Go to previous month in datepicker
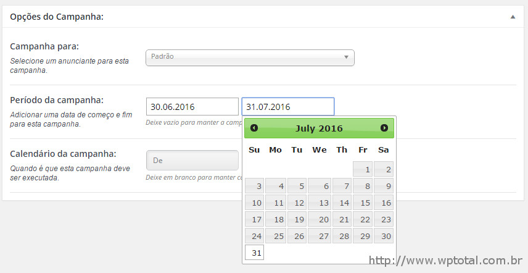This screenshot has height=273, width=528. 254,128
